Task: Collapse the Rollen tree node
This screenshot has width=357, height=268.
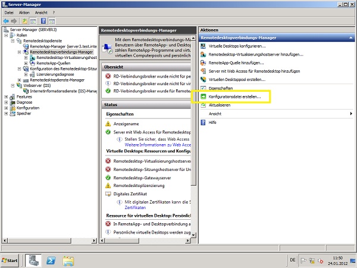Action: coord(6,35)
